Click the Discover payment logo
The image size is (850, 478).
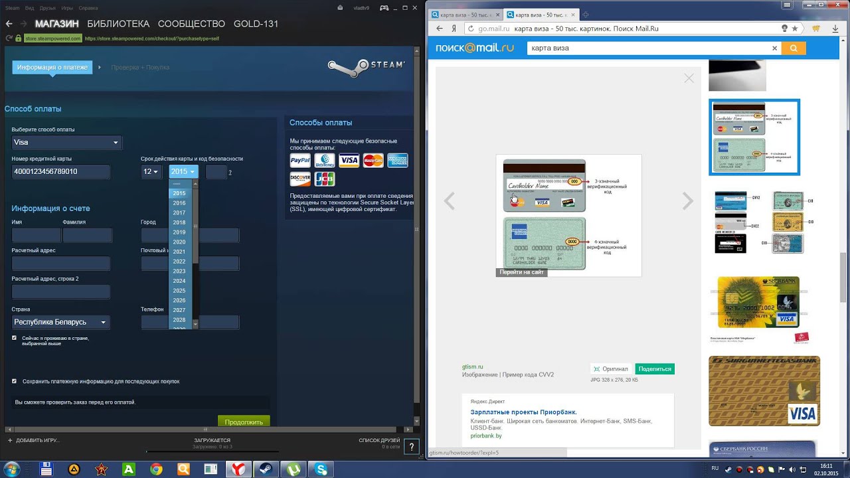[x=300, y=179]
